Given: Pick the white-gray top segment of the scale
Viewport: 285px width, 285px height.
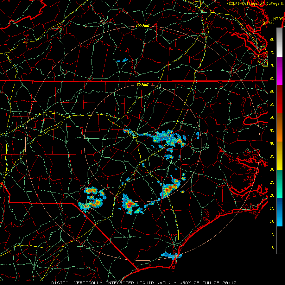Looking at the screenshot, I should 280,42.
